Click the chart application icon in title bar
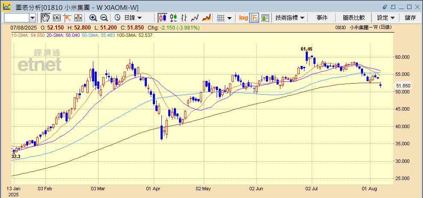The height and width of the screenshot is (198, 423). coord(6,6)
